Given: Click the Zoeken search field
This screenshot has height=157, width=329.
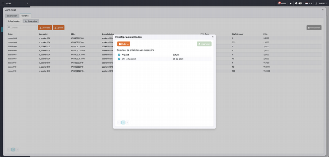Looking at the screenshot, I should point(22,28).
